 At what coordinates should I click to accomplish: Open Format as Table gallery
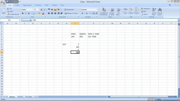(x=112, y=12)
